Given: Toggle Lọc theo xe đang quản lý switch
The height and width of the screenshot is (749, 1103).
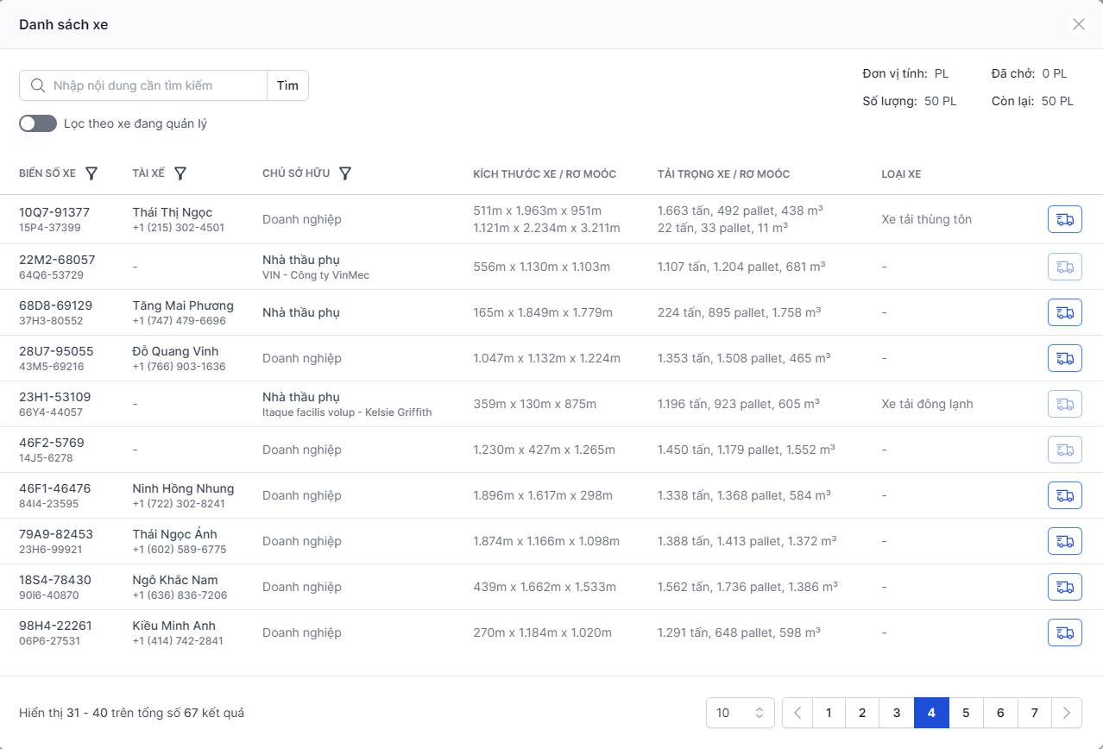Looking at the screenshot, I should click(38, 123).
